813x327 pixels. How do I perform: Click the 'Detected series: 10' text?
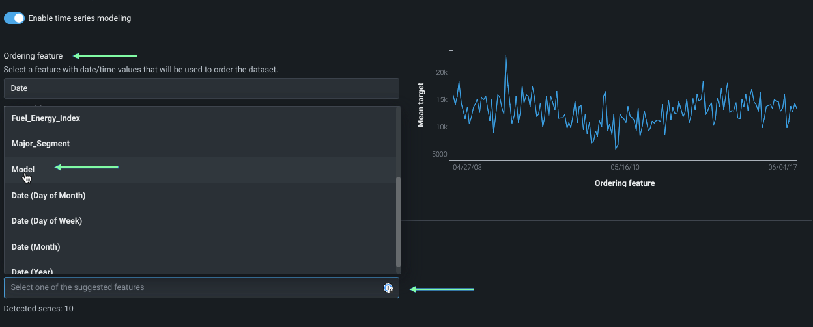38,309
